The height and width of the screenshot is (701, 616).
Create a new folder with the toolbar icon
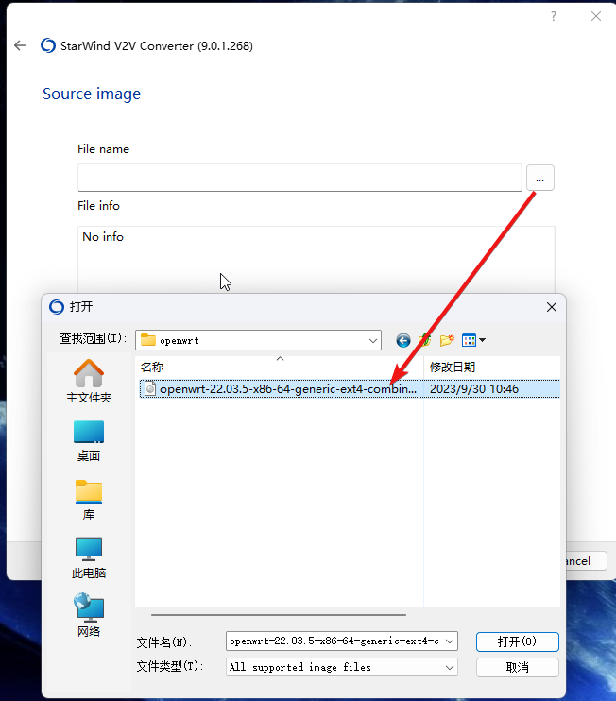coord(447,341)
